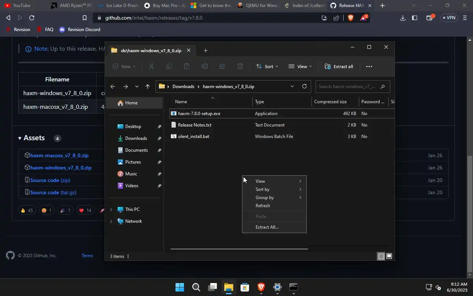Open Revision Discord bookmark
Image resolution: width=473 pixels, height=296 pixels.
[80, 30]
